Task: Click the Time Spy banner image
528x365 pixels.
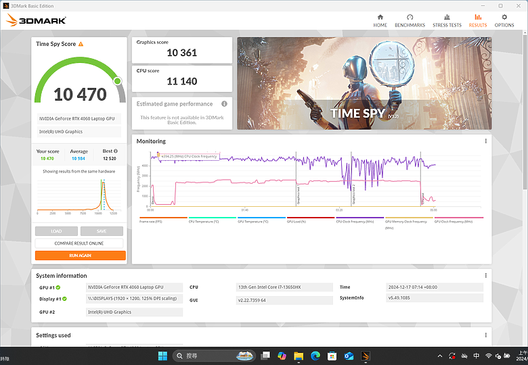Action: [364, 83]
